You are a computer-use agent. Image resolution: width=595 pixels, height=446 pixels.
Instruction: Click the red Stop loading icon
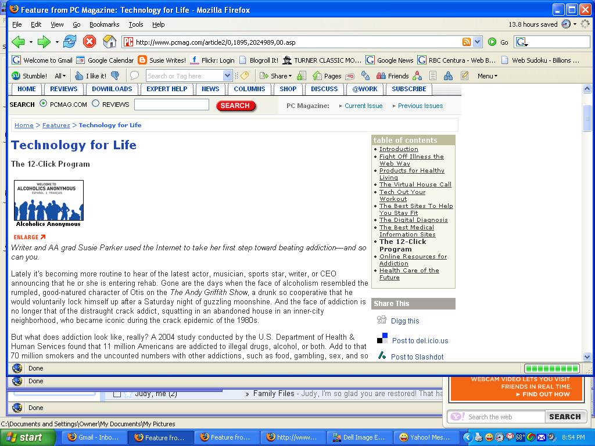click(x=89, y=41)
